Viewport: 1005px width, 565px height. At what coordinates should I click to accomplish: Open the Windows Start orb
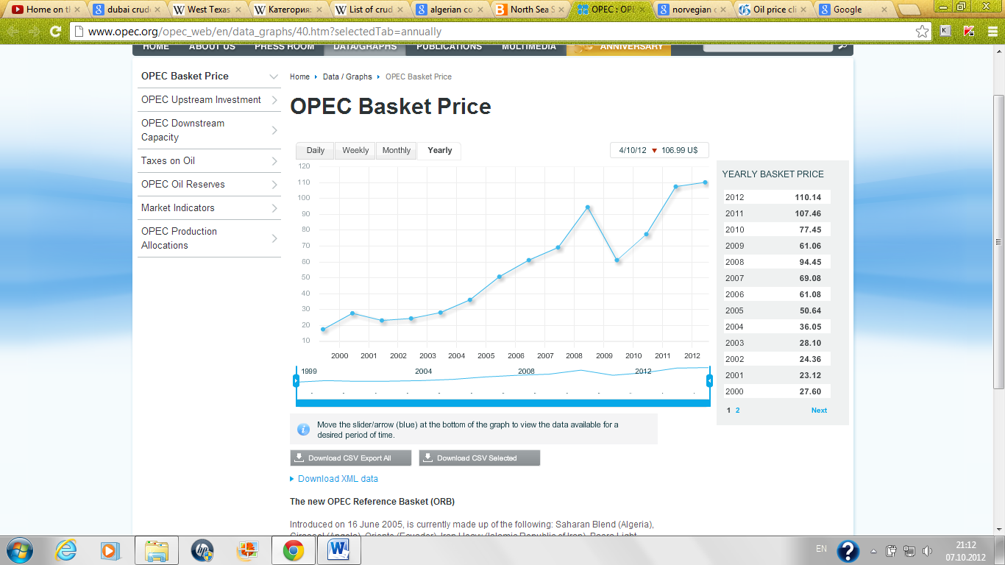pyautogui.click(x=20, y=550)
